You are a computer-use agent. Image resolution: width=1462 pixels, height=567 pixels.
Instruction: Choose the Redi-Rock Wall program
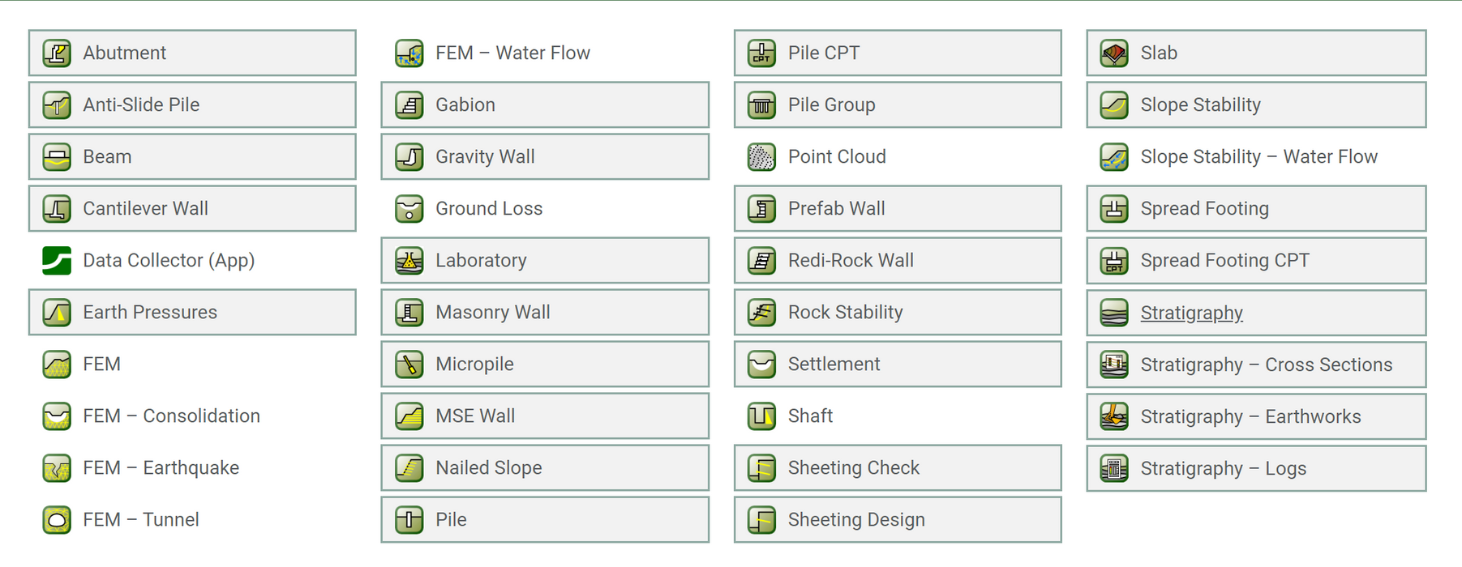click(x=898, y=261)
